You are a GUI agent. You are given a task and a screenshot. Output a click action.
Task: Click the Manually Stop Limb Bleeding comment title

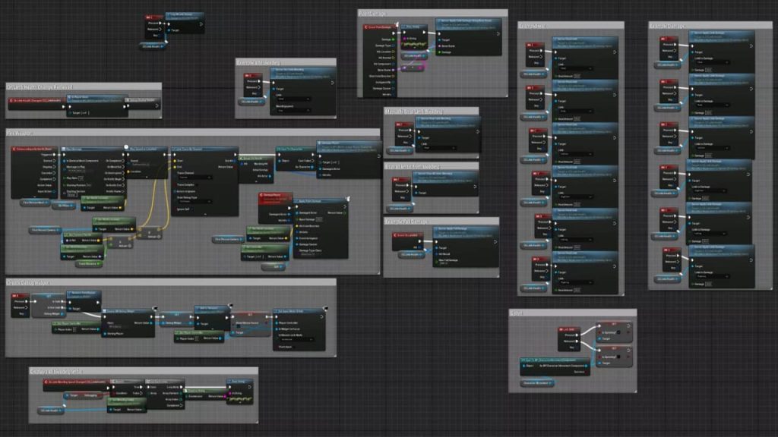pos(432,111)
